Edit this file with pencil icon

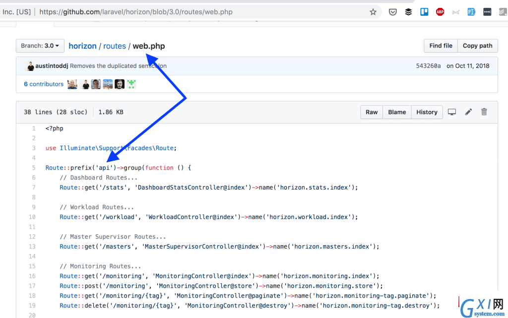click(468, 112)
